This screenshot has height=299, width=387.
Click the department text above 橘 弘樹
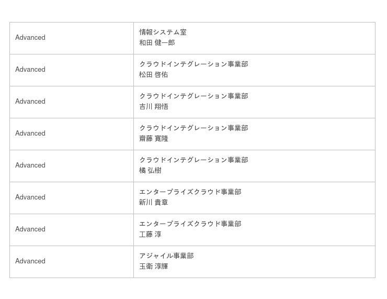coord(193,160)
